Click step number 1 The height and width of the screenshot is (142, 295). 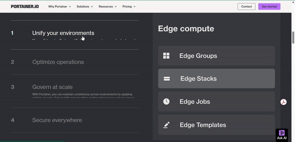coord(12,33)
